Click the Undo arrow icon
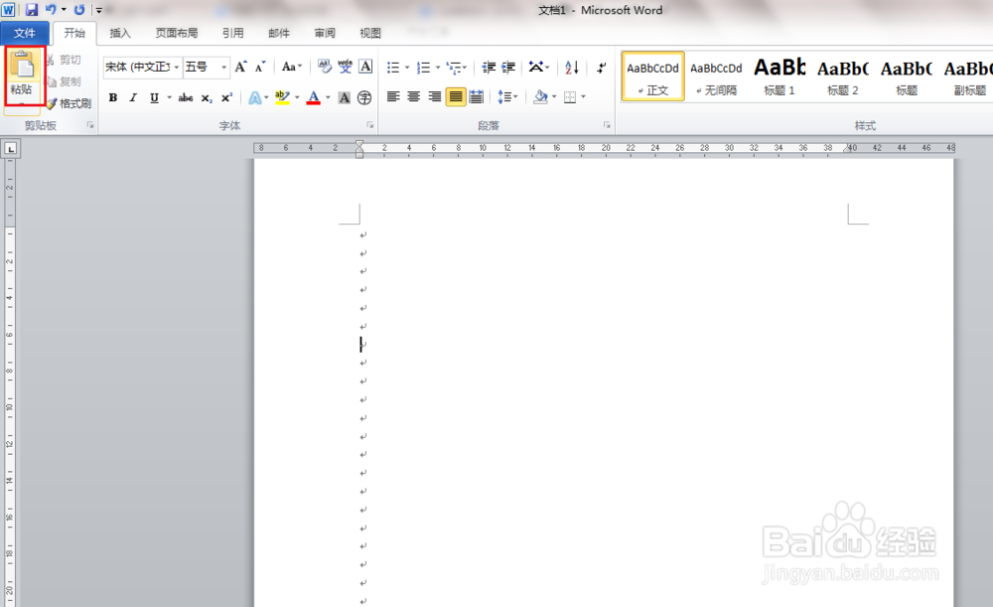The width and height of the screenshot is (993, 607). tap(51, 10)
